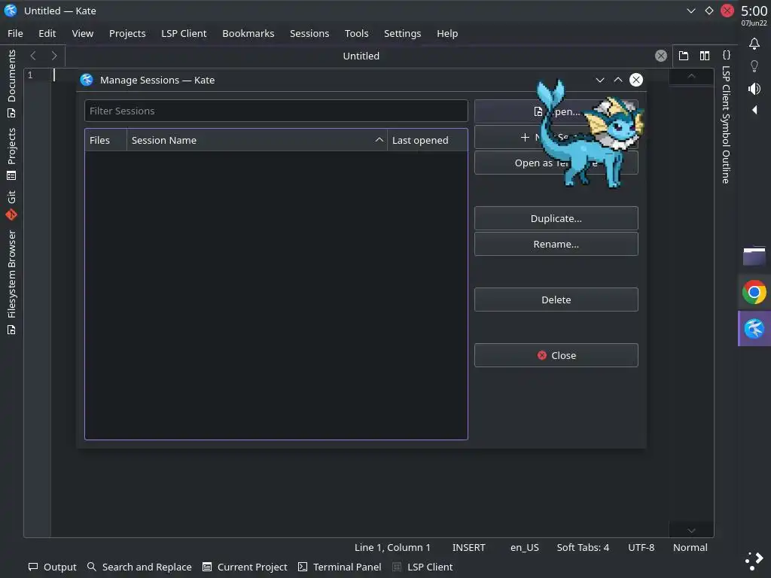Sort by Last opened column
Image resolution: width=771 pixels, height=578 pixels.
click(x=428, y=140)
